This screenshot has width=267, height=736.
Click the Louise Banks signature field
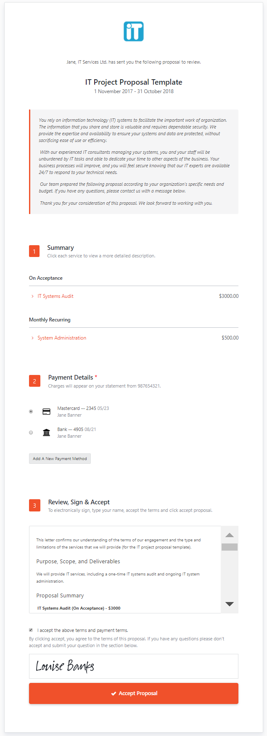tap(134, 666)
